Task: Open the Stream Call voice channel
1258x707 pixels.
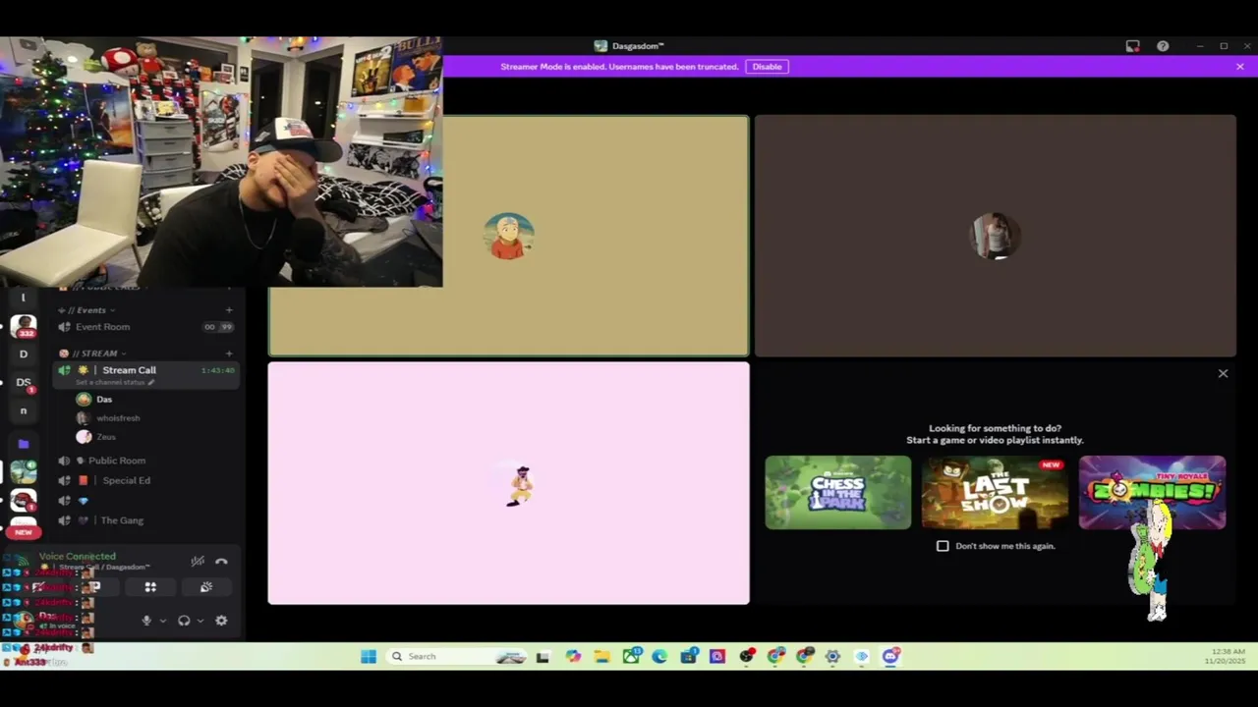Action: point(147,374)
